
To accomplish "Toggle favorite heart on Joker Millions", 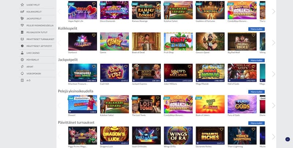I will tap(189, 67).
